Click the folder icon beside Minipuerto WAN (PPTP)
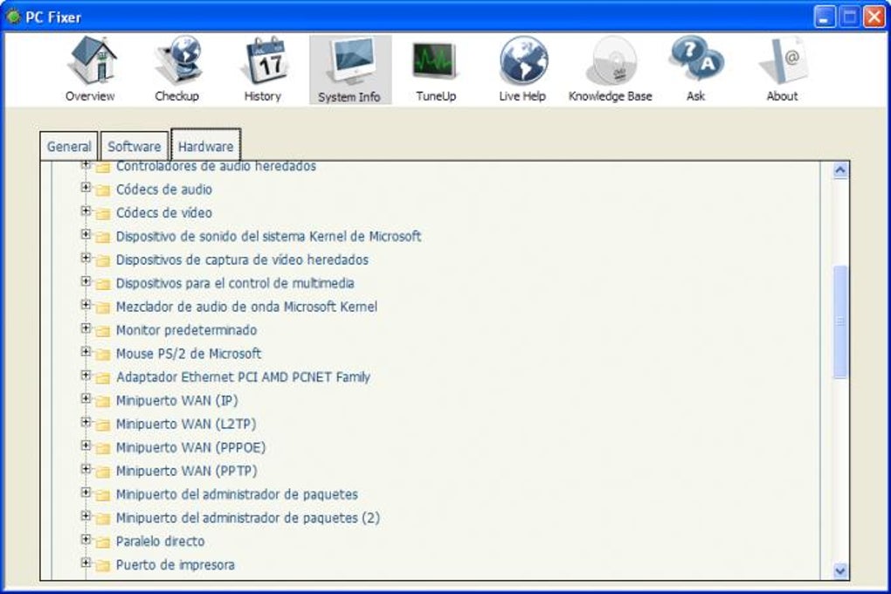The width and height of the screenshot is (891, 594). point(103,472)
